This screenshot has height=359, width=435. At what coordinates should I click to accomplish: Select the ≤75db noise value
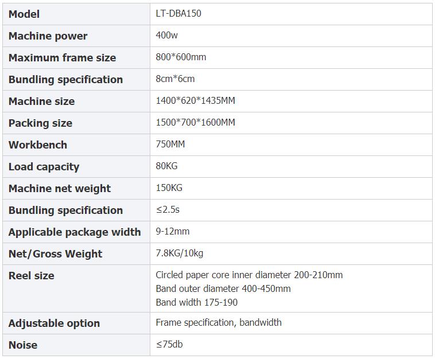[x=169, y=344]
